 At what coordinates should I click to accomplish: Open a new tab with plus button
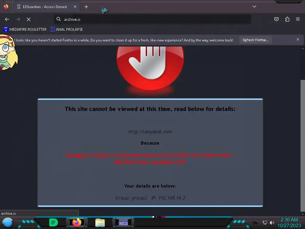click(x=86, y=7)
